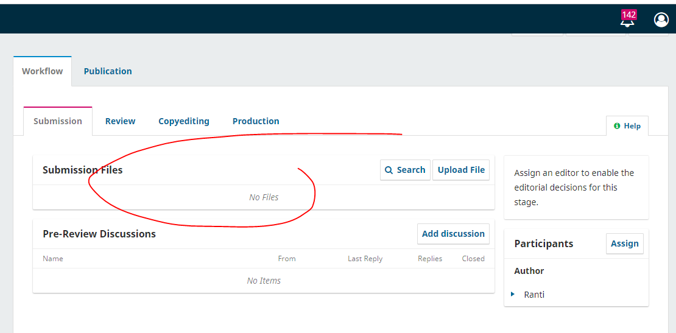Click the Name column header
Image resolution: width=676 pixels, height=333 pixels.
53,259
